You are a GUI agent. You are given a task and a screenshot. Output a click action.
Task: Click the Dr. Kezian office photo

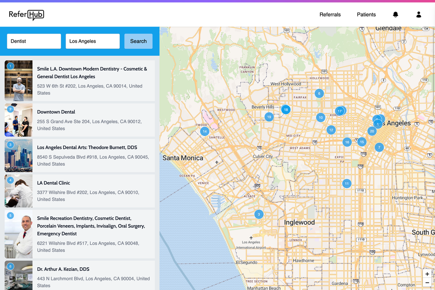tap(19, 276)
